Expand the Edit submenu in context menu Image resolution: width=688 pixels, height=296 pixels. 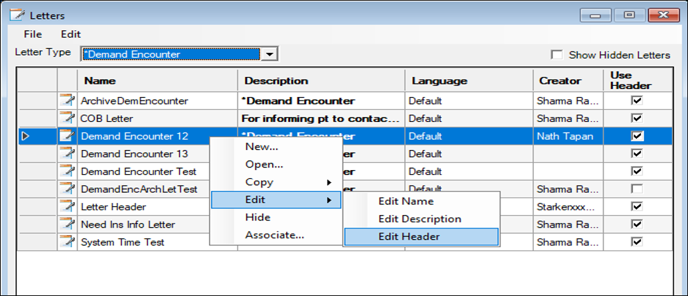pos(276,200)
